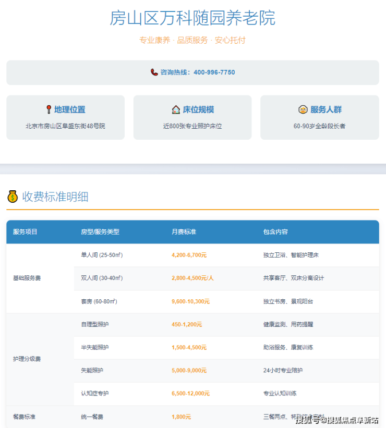
Task: Click the price 4,200-6,700元
Action: click(189, 255)
